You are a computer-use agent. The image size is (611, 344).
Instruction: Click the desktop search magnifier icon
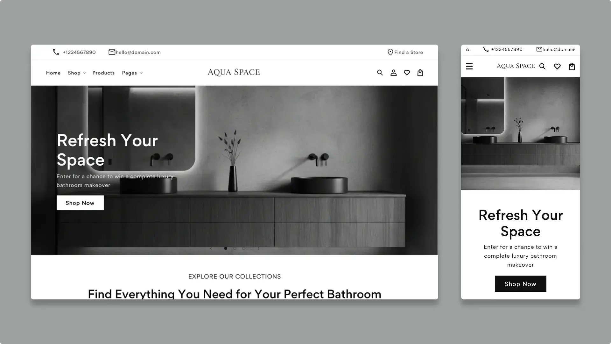pyautogui.click(x=380, y=73)
